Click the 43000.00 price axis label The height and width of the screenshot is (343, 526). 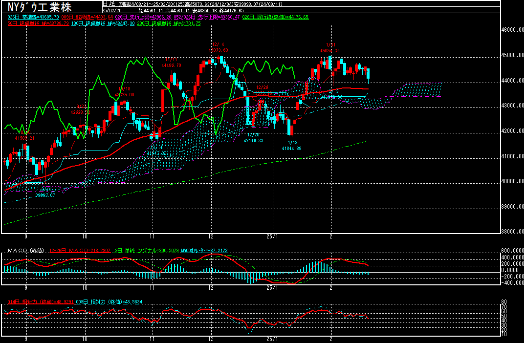click(x=513, y=106)
